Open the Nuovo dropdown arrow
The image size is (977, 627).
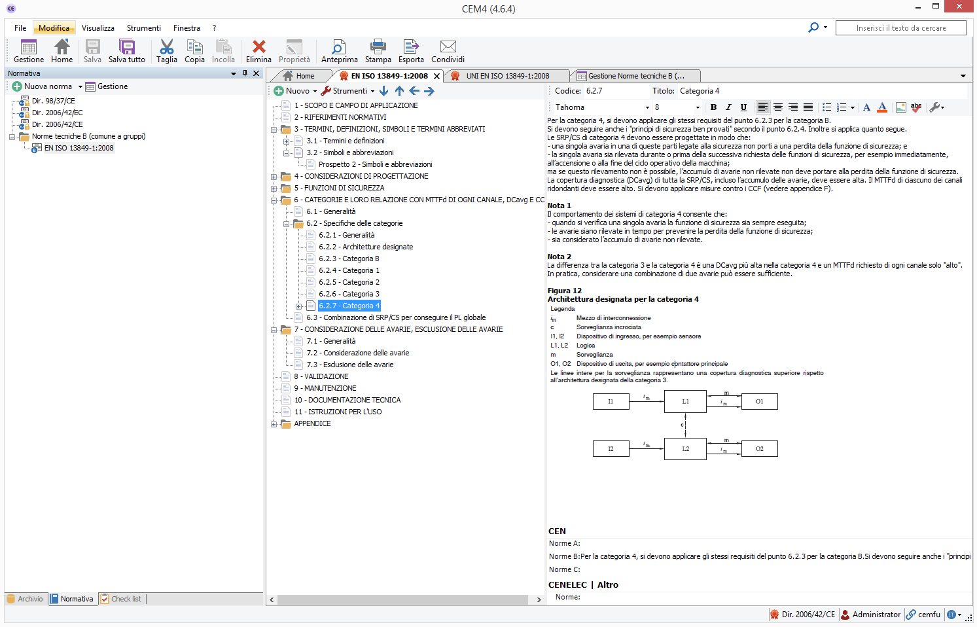pos(315,92)
